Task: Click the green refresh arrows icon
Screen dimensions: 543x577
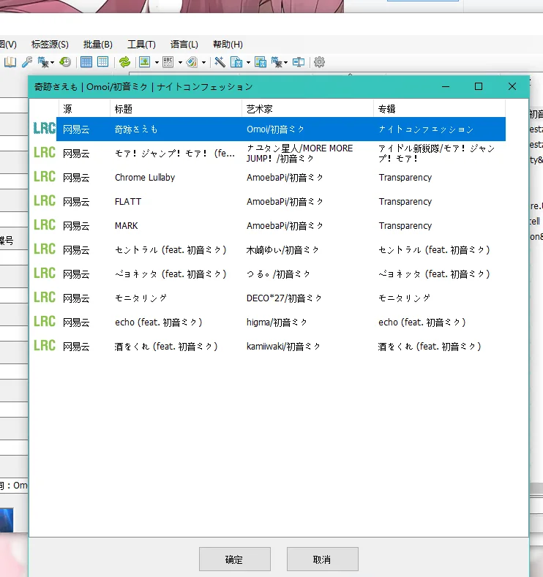Action: coord(125,62)
